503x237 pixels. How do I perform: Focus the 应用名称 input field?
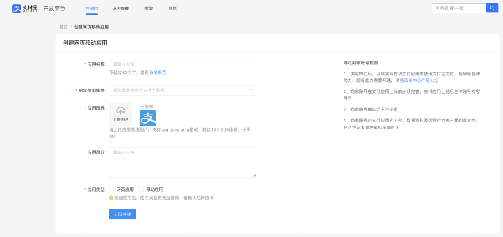click(x=183, y=64)
